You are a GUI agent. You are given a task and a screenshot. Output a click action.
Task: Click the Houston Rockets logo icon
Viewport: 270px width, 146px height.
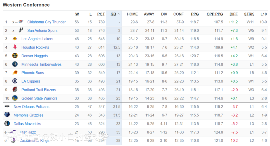[15, 47]
